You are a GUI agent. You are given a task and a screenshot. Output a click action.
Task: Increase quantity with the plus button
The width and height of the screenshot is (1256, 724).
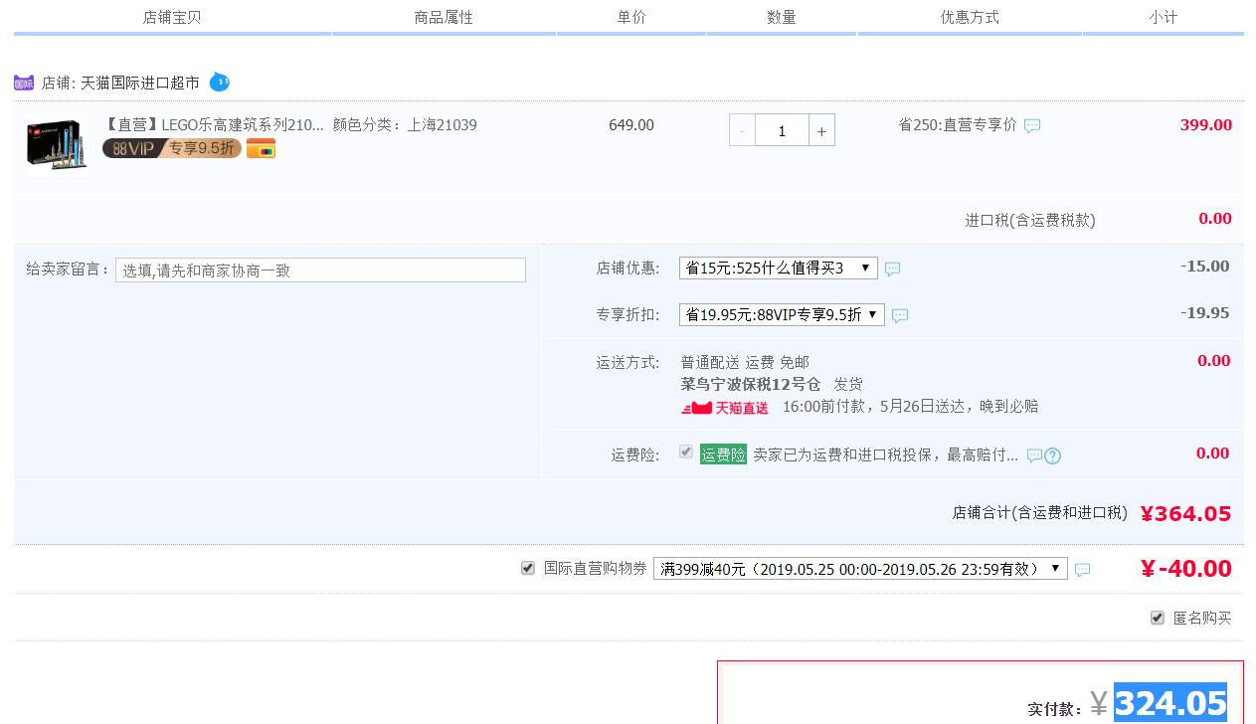point(821,130)
